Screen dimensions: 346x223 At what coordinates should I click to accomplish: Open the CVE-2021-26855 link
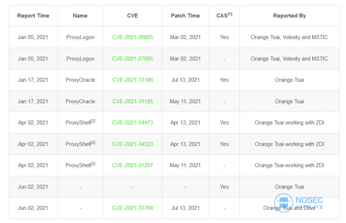(132, 37)
